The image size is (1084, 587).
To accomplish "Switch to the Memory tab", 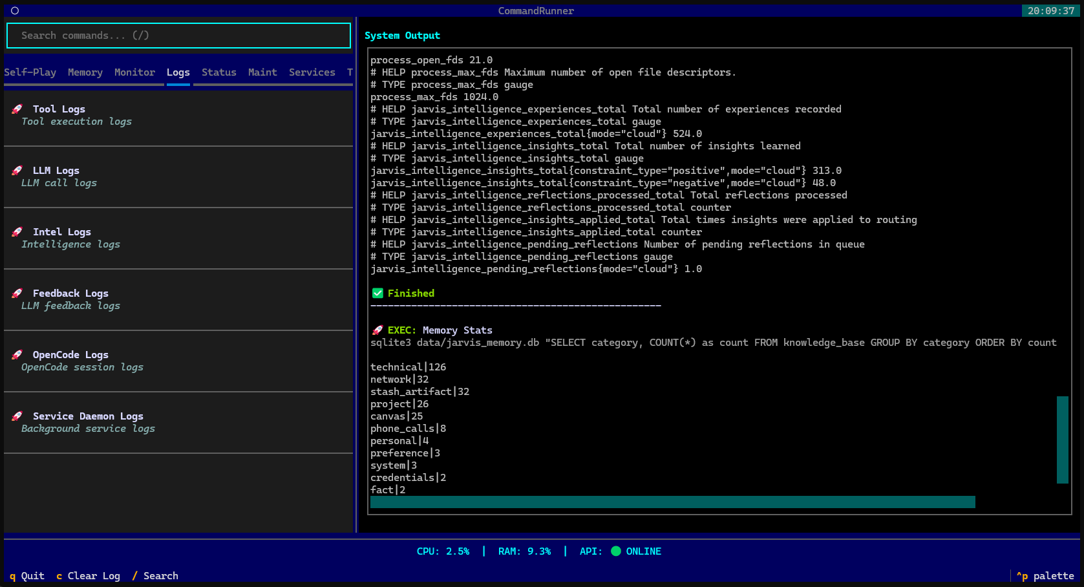I will coord(85,72).
